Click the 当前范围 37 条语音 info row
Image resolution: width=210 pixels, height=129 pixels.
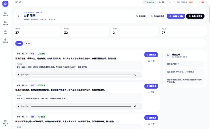click(185, 72)
